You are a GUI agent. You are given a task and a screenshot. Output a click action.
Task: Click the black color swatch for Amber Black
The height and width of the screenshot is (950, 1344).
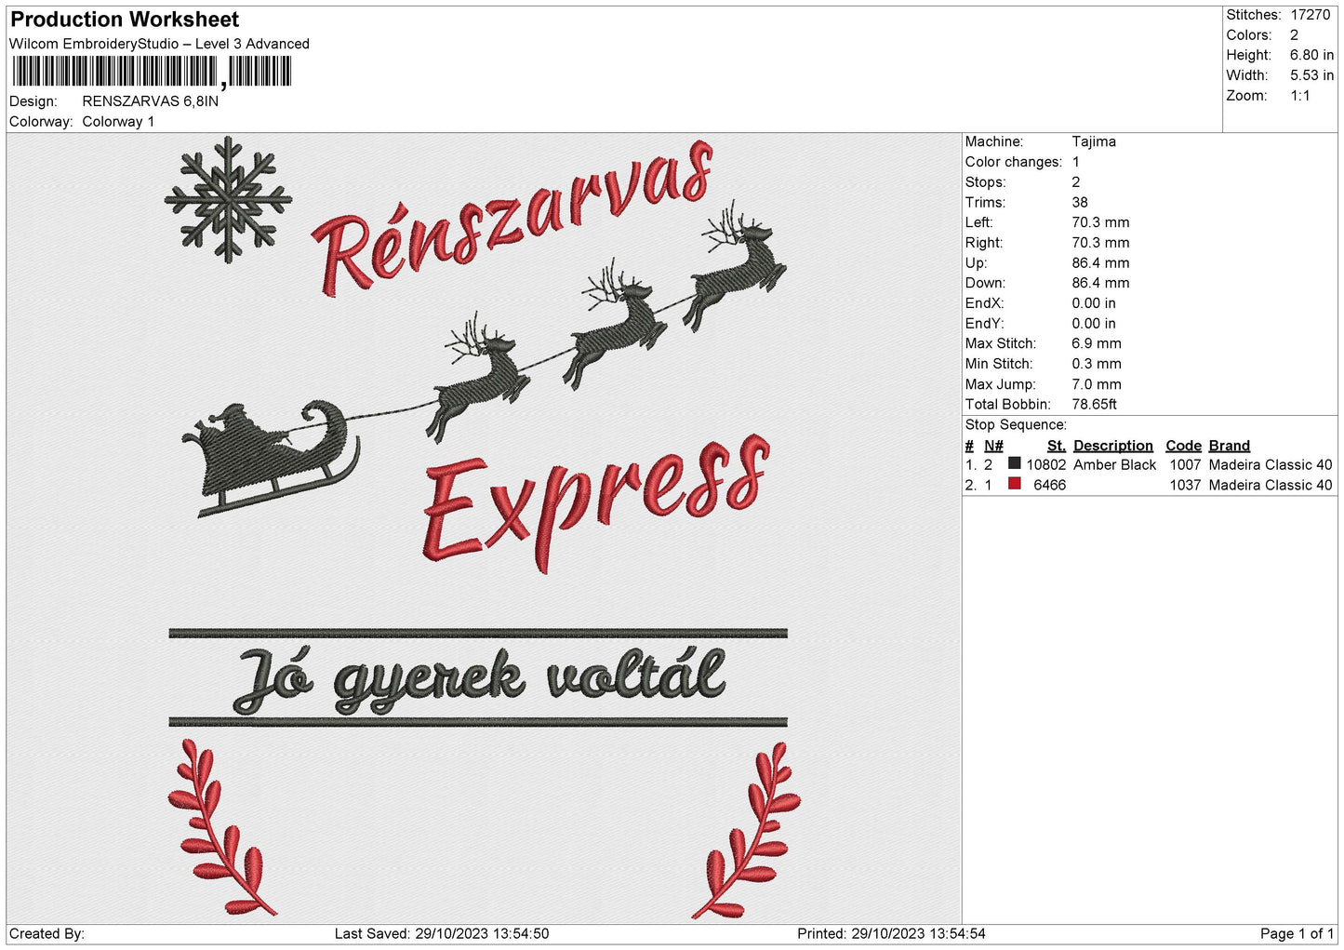[x=1014, y=463]
